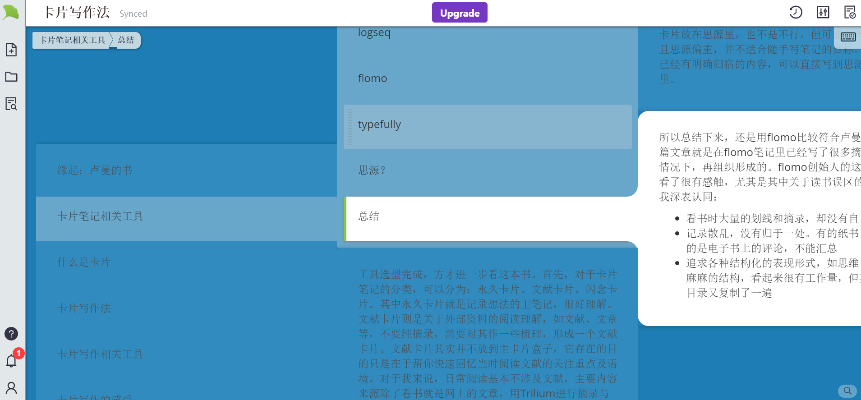Select the logseq card
The height and width of the screenshot is (400, 861).
[487, 35]
